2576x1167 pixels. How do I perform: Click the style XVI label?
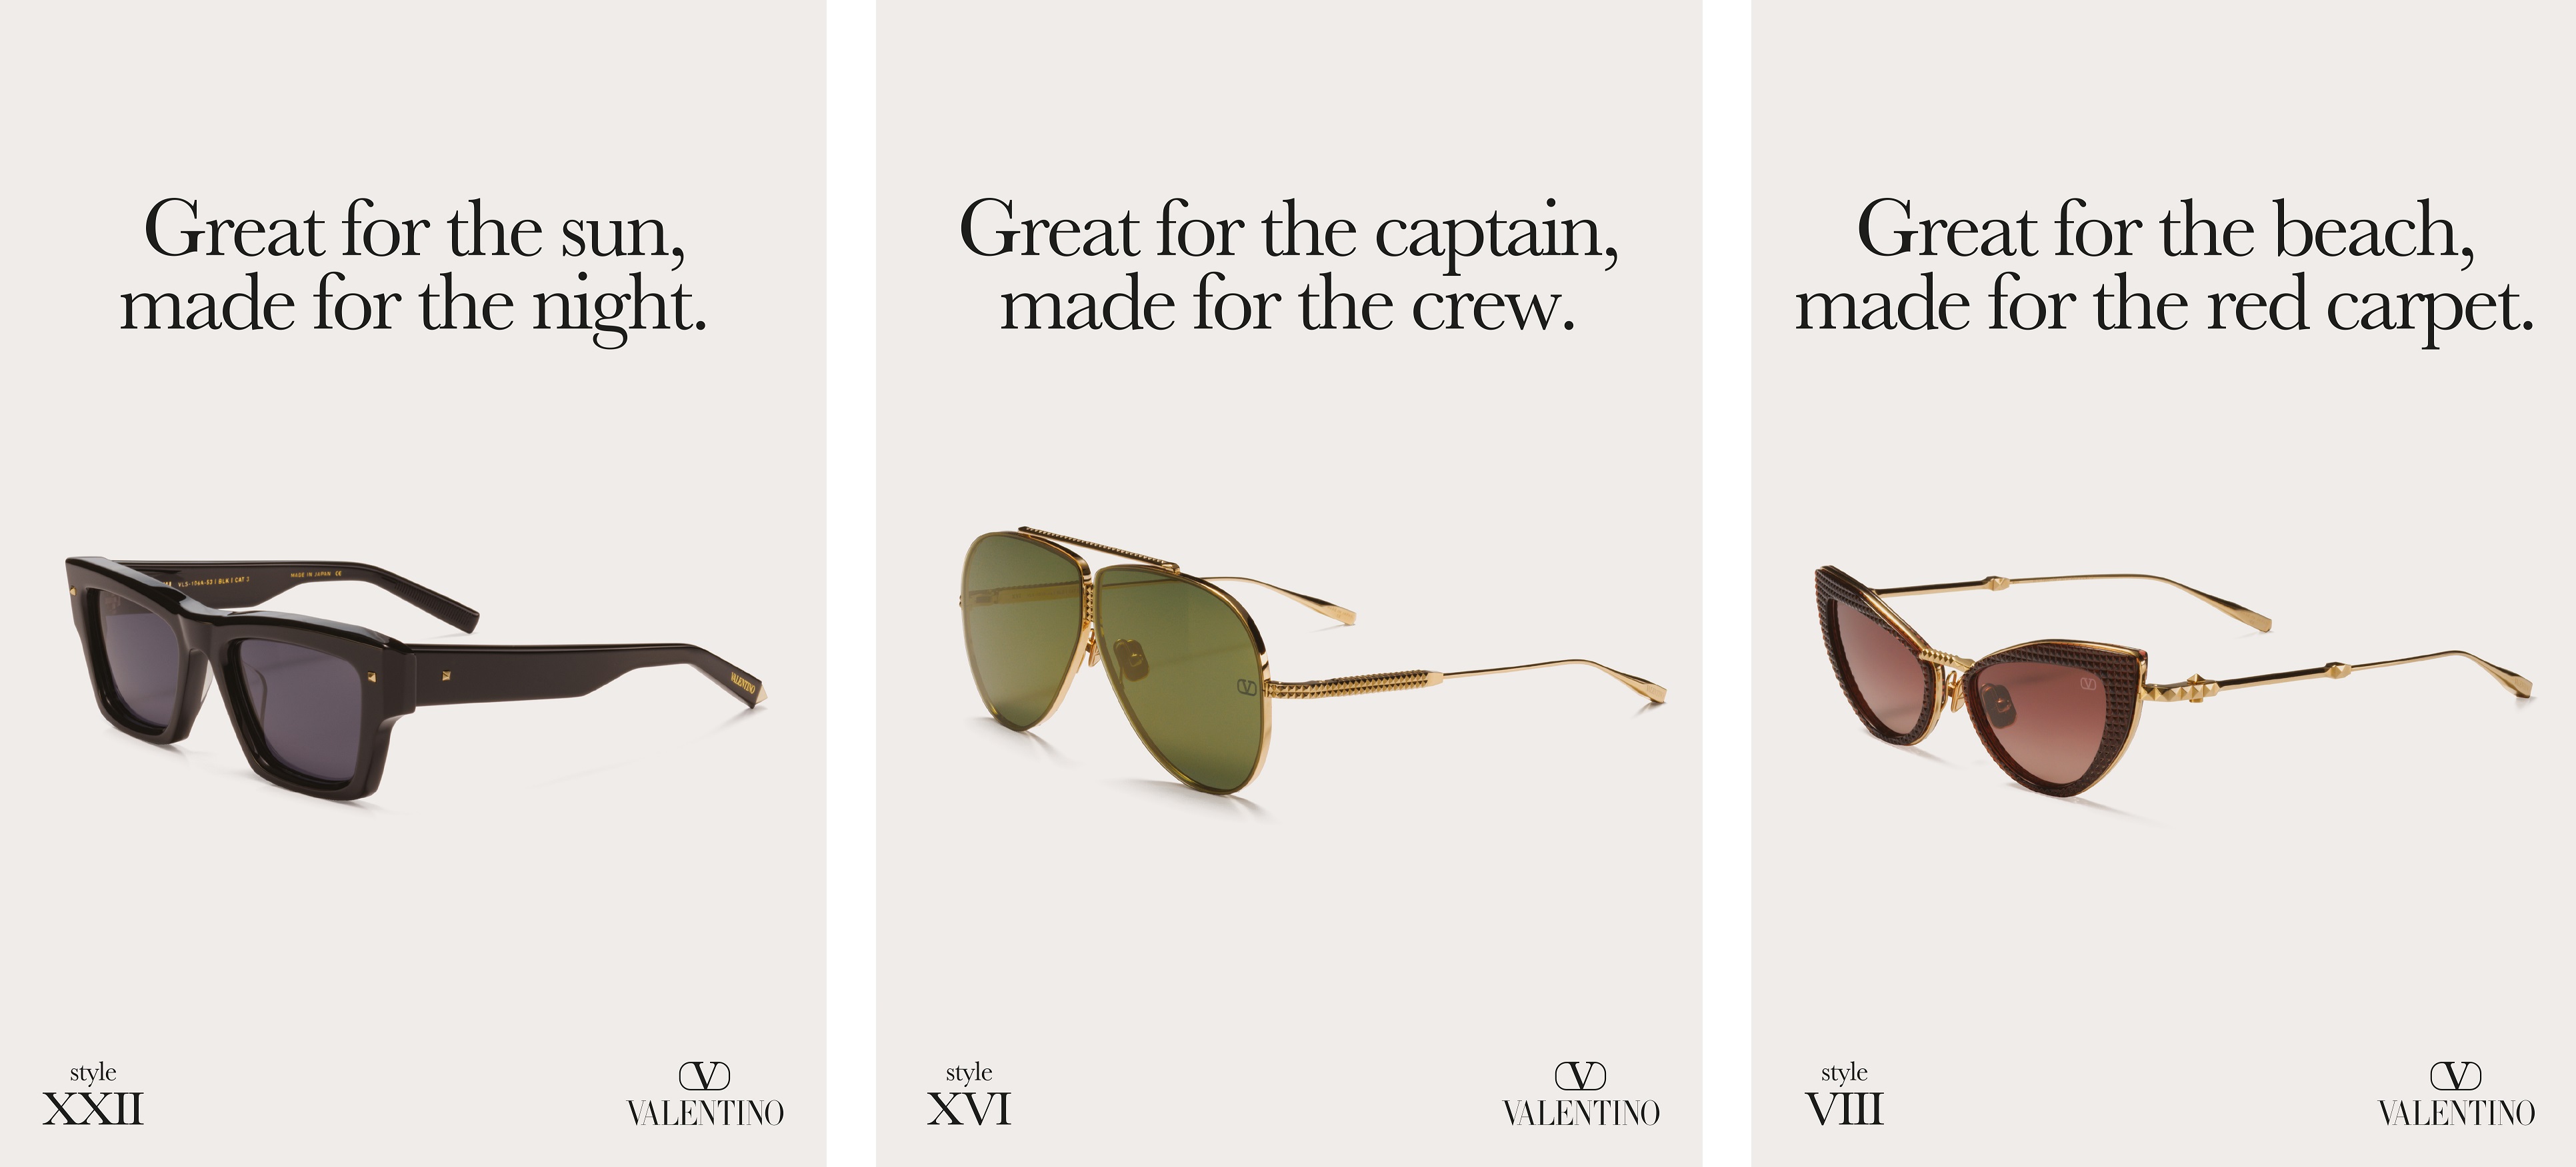coord(969,1095)
